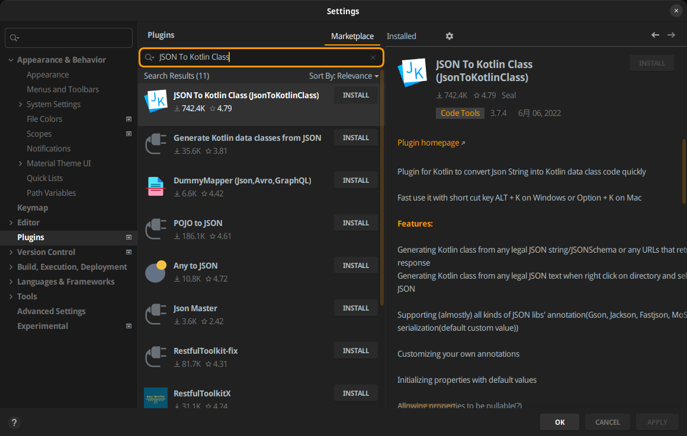Open search history via magnifier icon in plugin search
687x436 pixels.
pyautogui.click(x=149, y=57)
